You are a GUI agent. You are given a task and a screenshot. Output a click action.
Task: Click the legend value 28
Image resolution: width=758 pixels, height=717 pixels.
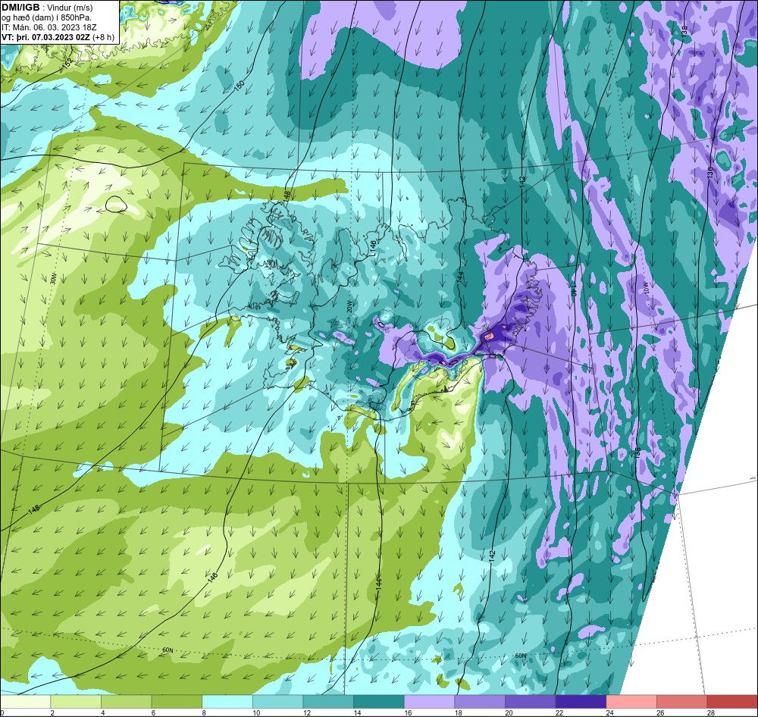pyautogui.click(x=711, y=712)
